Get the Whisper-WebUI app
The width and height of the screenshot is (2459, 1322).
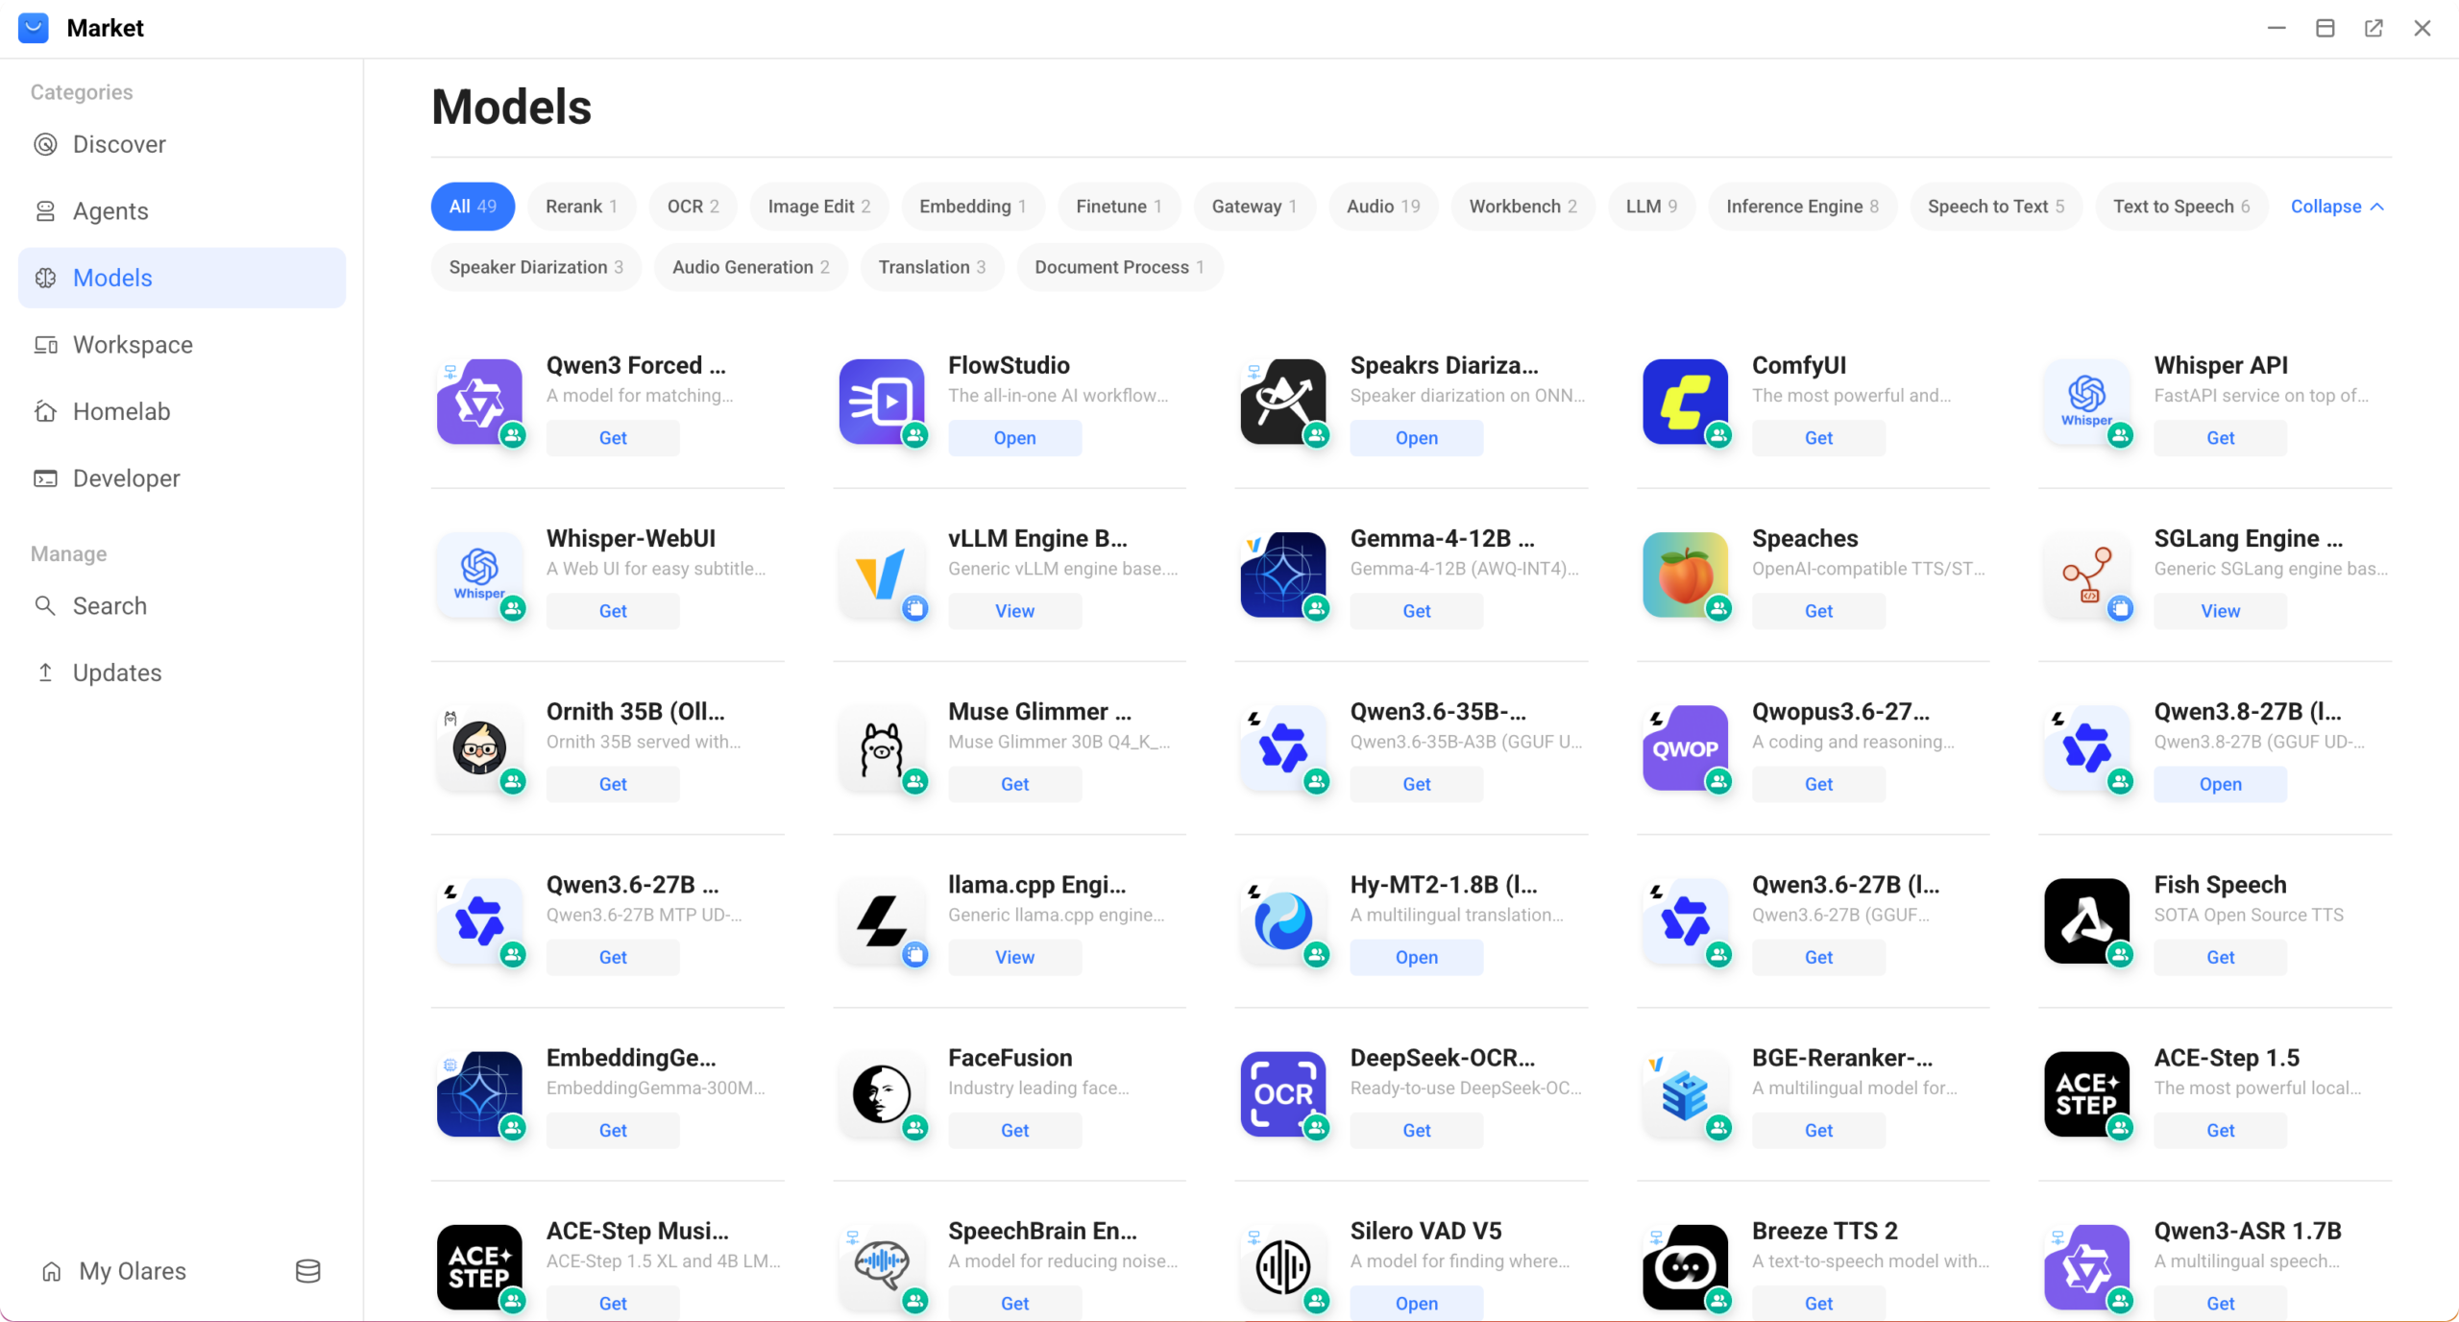tap(613, 611)
